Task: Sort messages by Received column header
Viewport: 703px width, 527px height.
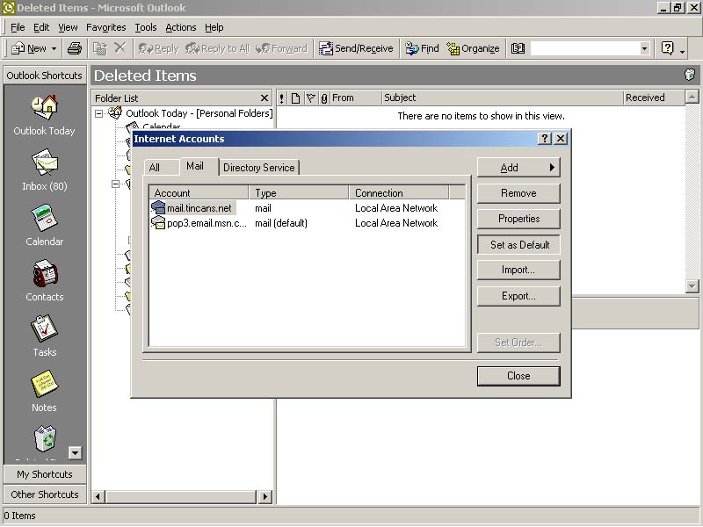Action: 654,97
